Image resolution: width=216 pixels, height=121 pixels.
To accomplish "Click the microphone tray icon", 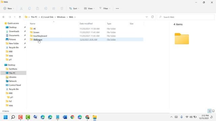I will pos(182,117).
